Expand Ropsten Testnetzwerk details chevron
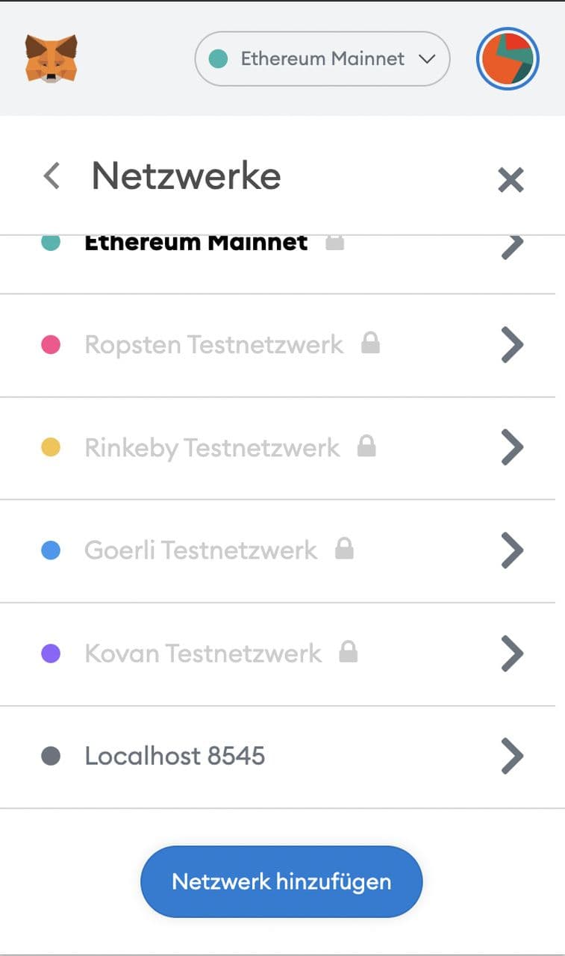Screen dimensions: 565x956 pos(512,344)
